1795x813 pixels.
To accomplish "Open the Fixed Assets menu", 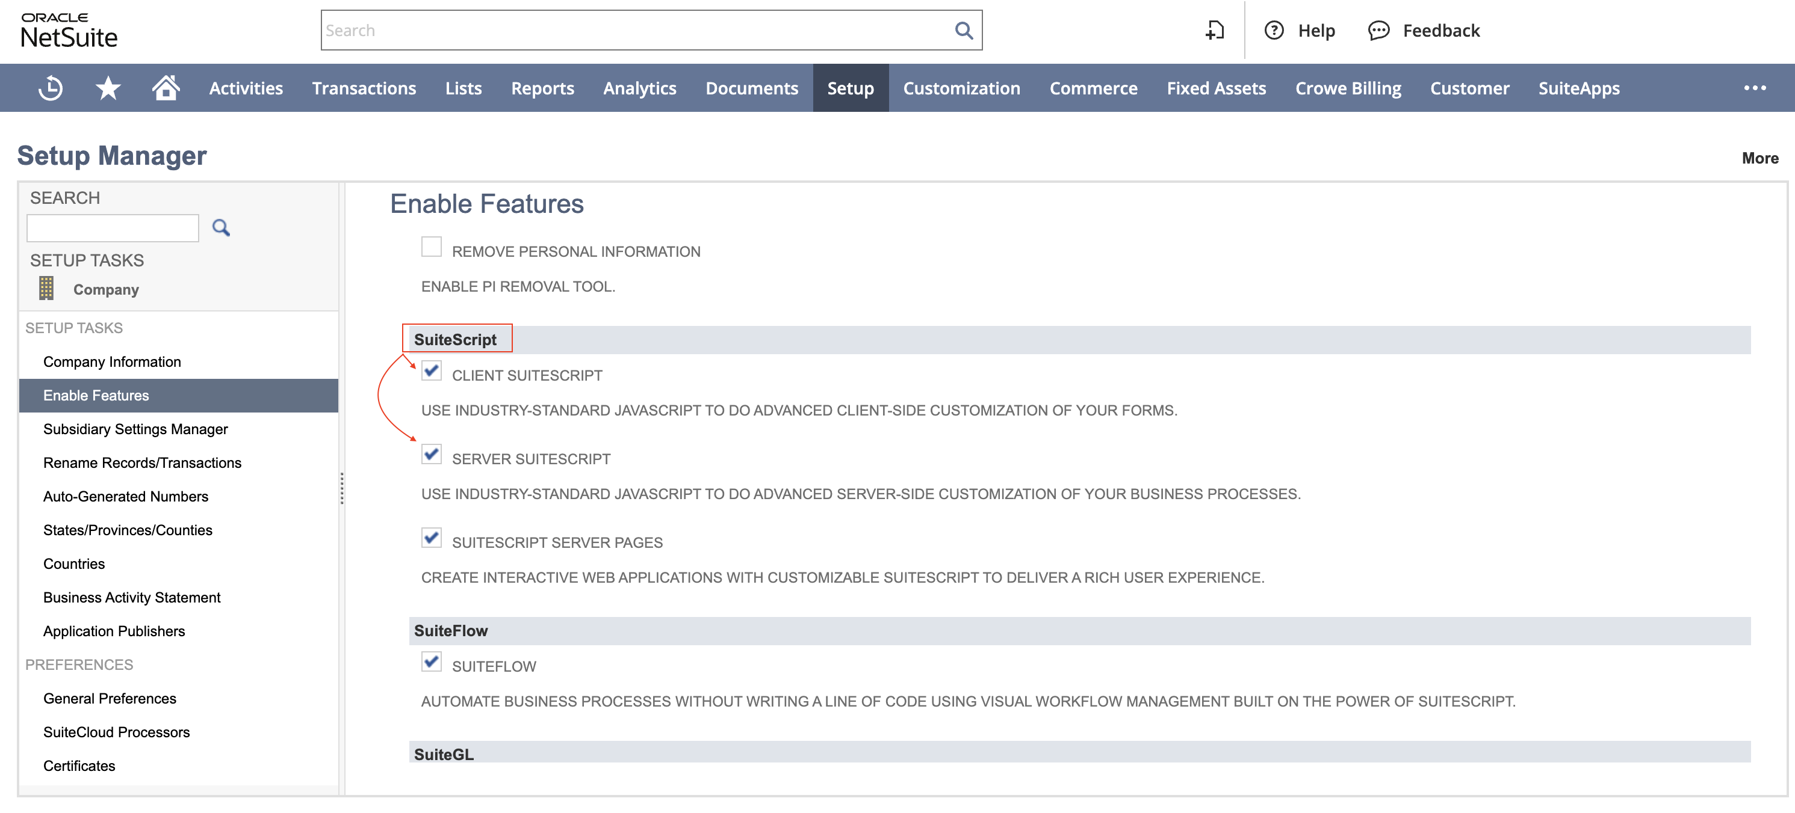I will pyautogui.click(x=1216, y=88).
